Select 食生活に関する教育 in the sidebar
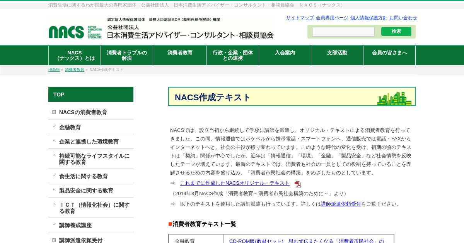 pyautogui.click(x=84, y=176)
